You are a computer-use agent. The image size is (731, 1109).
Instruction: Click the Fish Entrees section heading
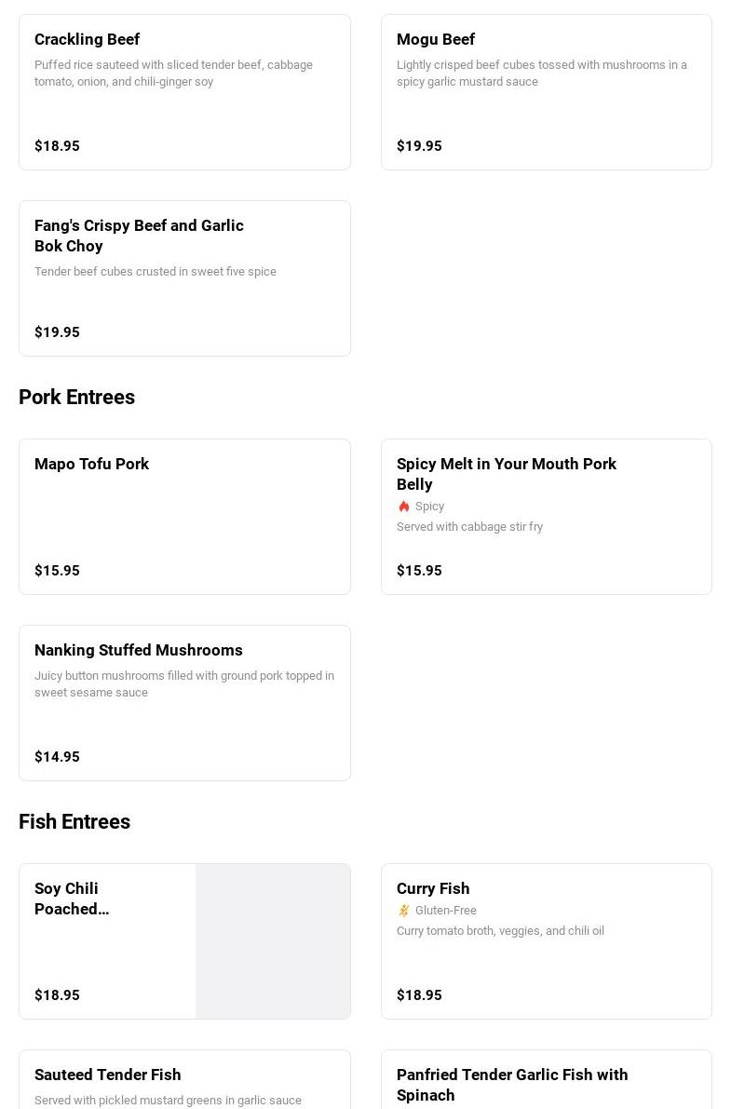tap(74, 821)
